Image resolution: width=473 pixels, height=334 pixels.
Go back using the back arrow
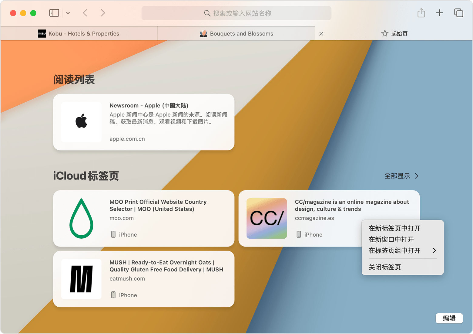[85, 13]
